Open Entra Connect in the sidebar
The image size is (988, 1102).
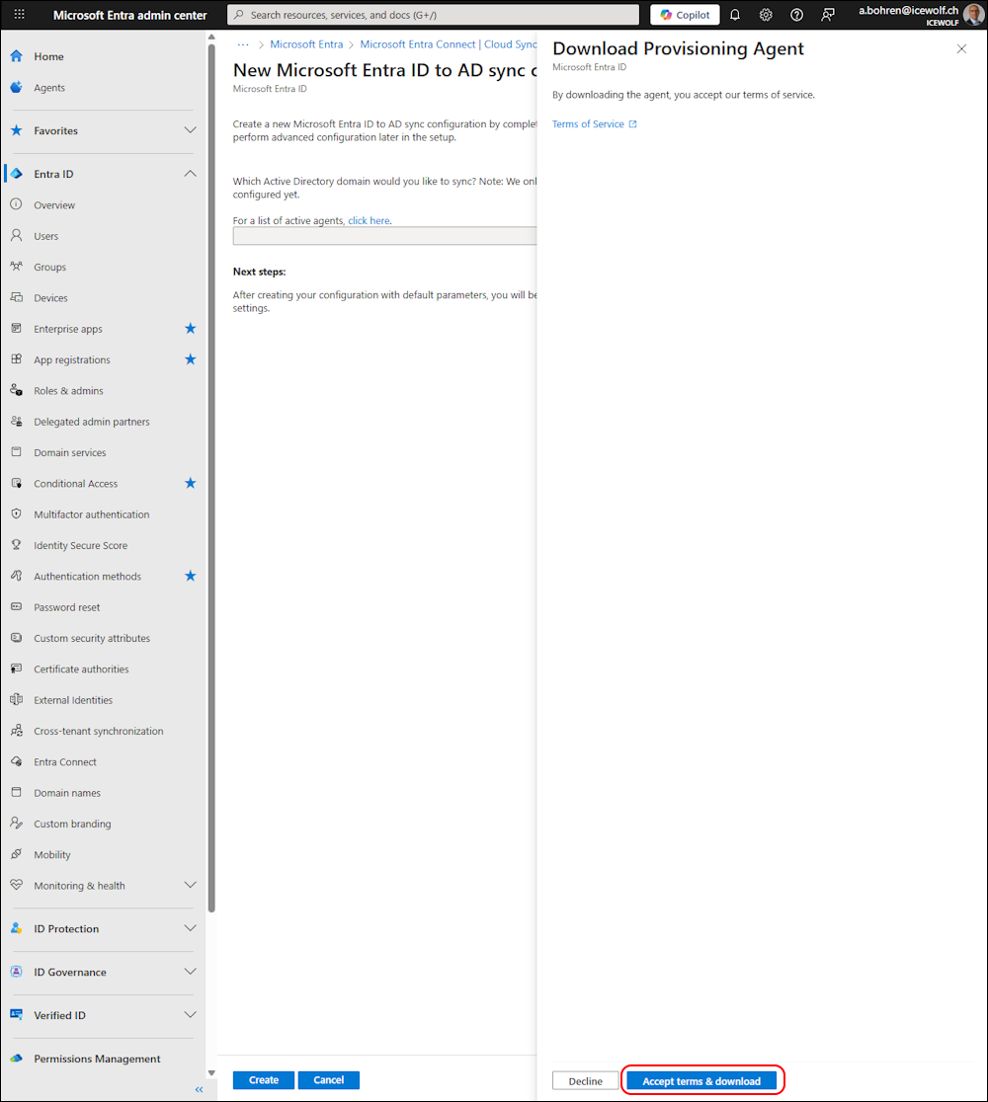point(65,762)
